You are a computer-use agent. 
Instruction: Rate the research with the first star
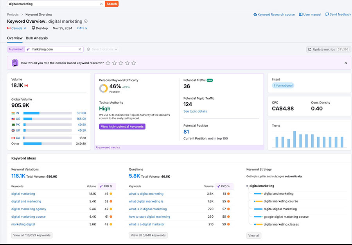(x=108, y=63)
